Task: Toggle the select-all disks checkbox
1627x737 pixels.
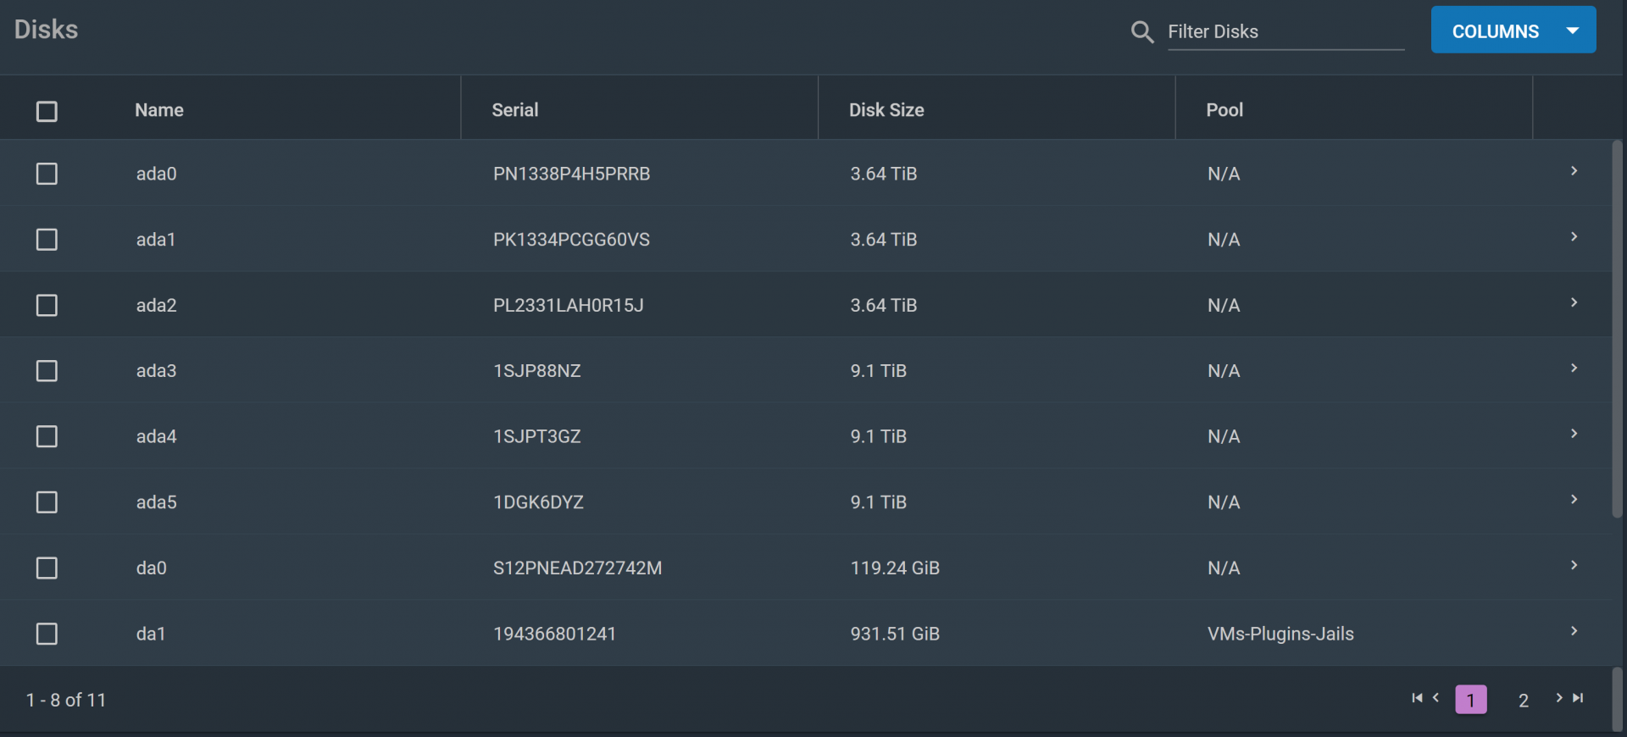Action: click(x=47, y=111)
